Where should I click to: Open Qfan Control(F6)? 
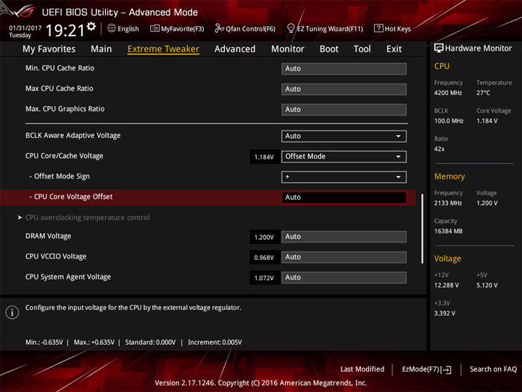point(245,28)
